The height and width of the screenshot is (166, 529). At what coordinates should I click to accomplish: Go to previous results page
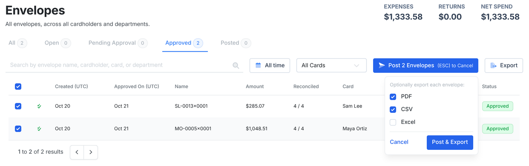click(x=77, y=152)
